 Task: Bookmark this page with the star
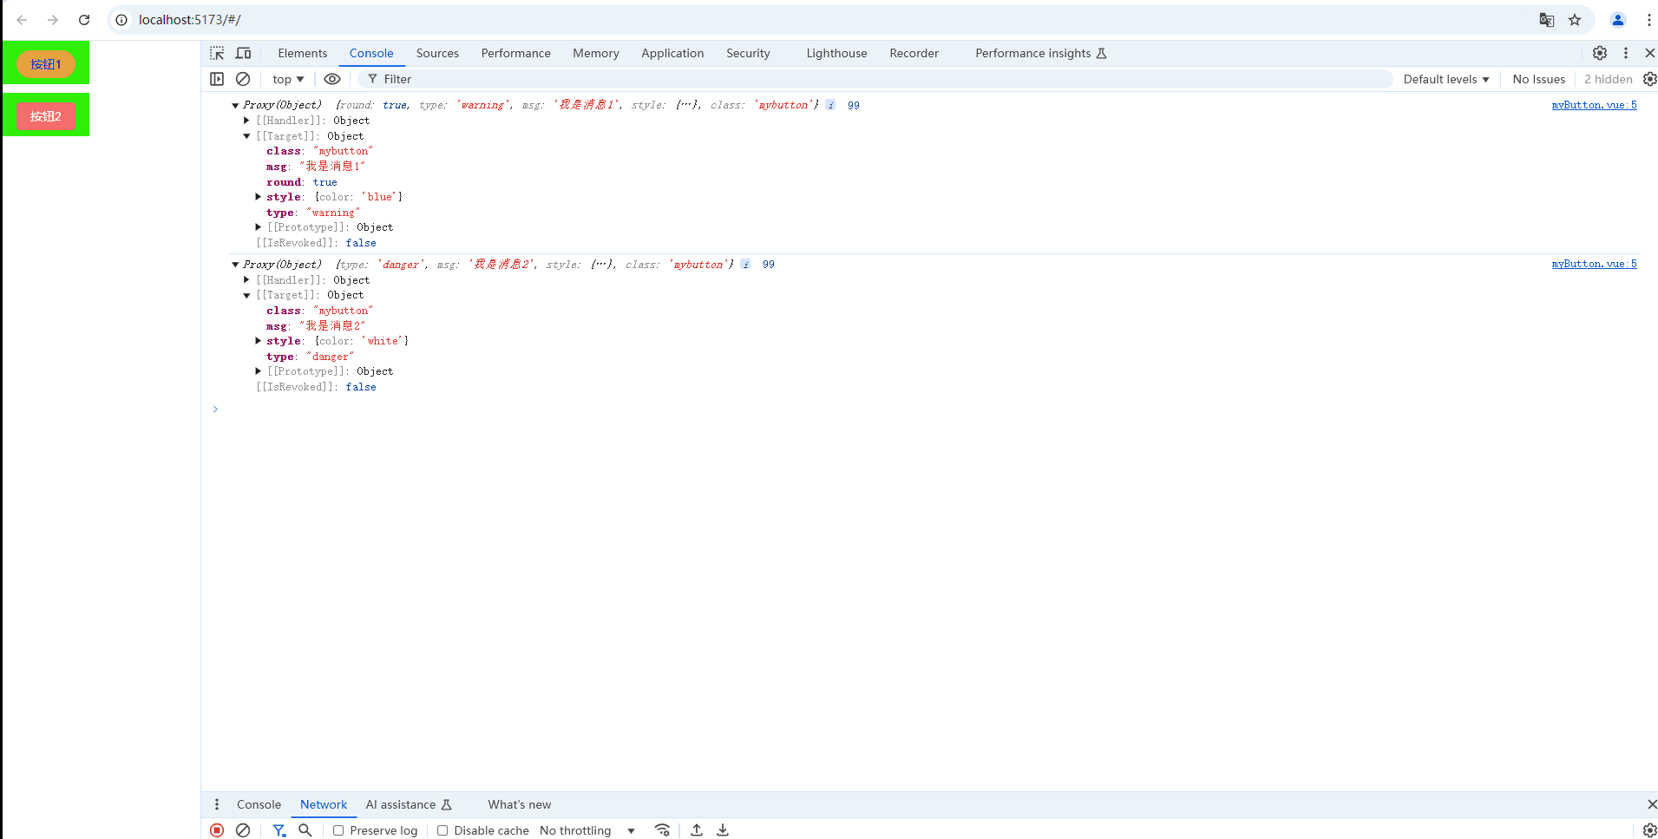pos(1575,20)
